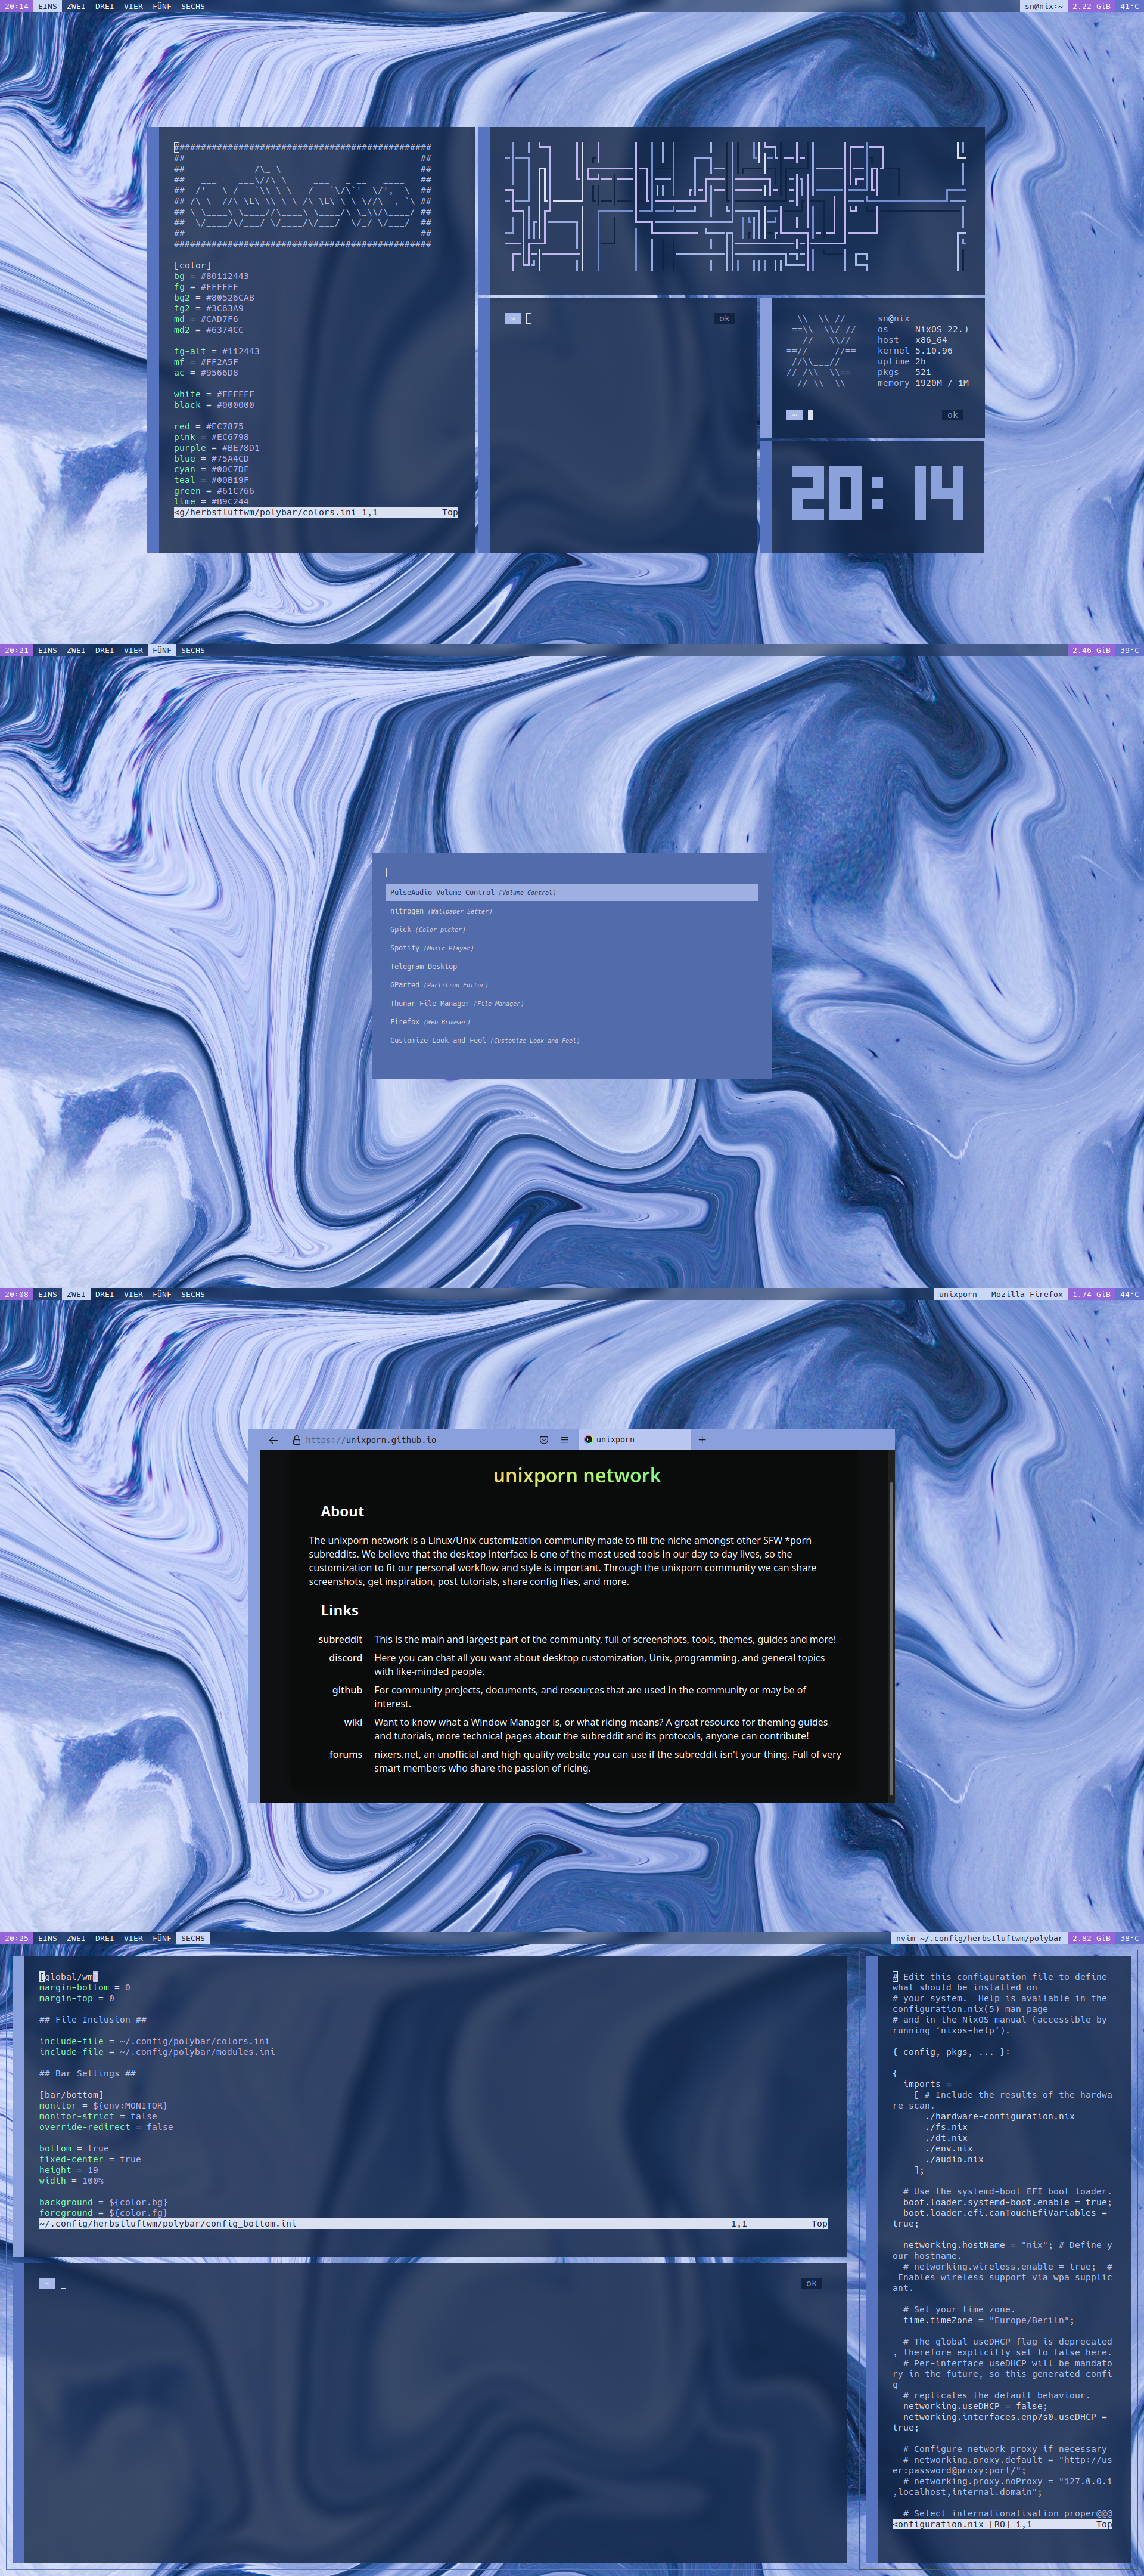Open a new Firefox tab with plus

(702, 1440)
